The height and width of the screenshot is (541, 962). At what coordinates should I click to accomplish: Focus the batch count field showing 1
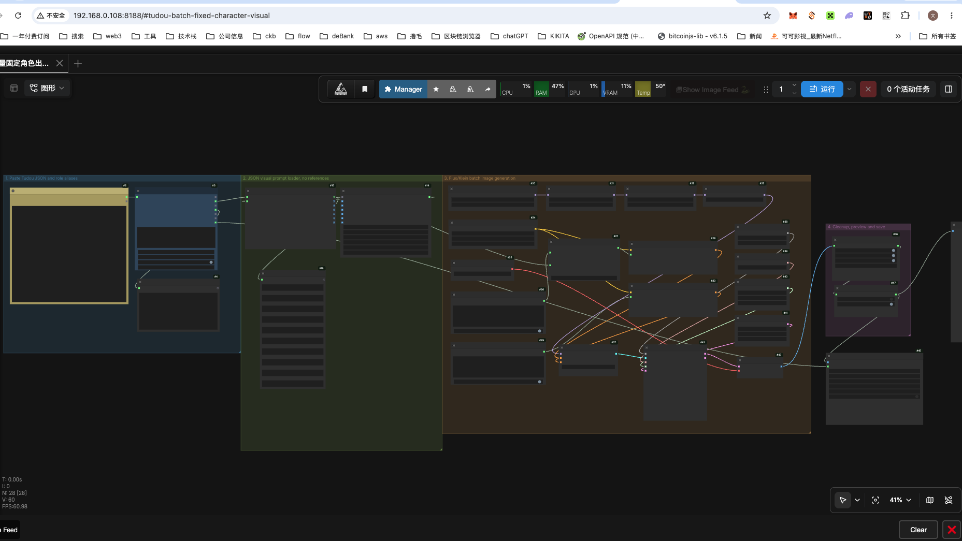[781, 89]
